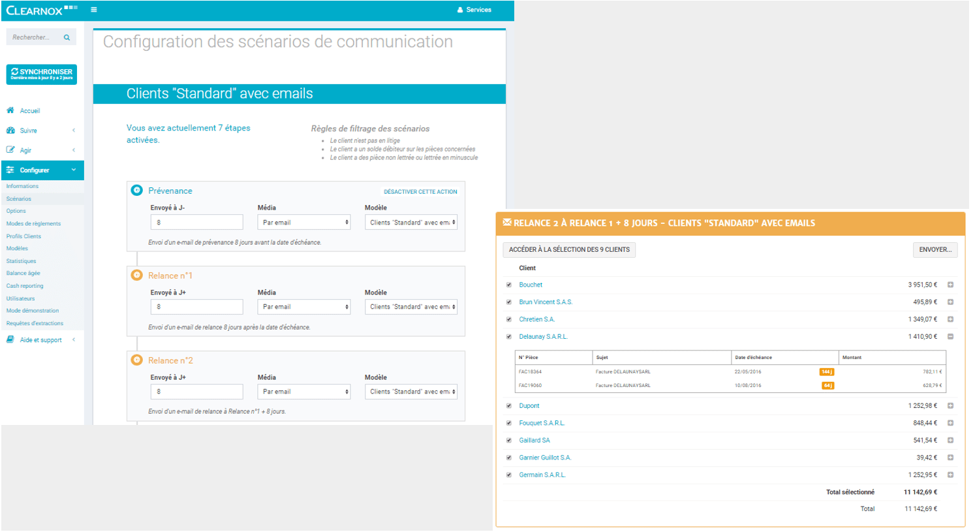Viewport: 975px width, 532px height.
Task: Expand Chretien S.A. row details
Action: point(951,319)
